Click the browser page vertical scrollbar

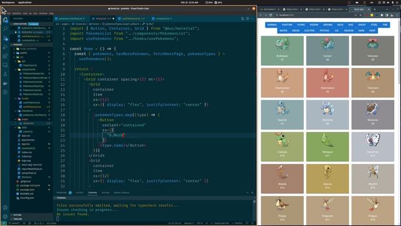tap(400, 51)
